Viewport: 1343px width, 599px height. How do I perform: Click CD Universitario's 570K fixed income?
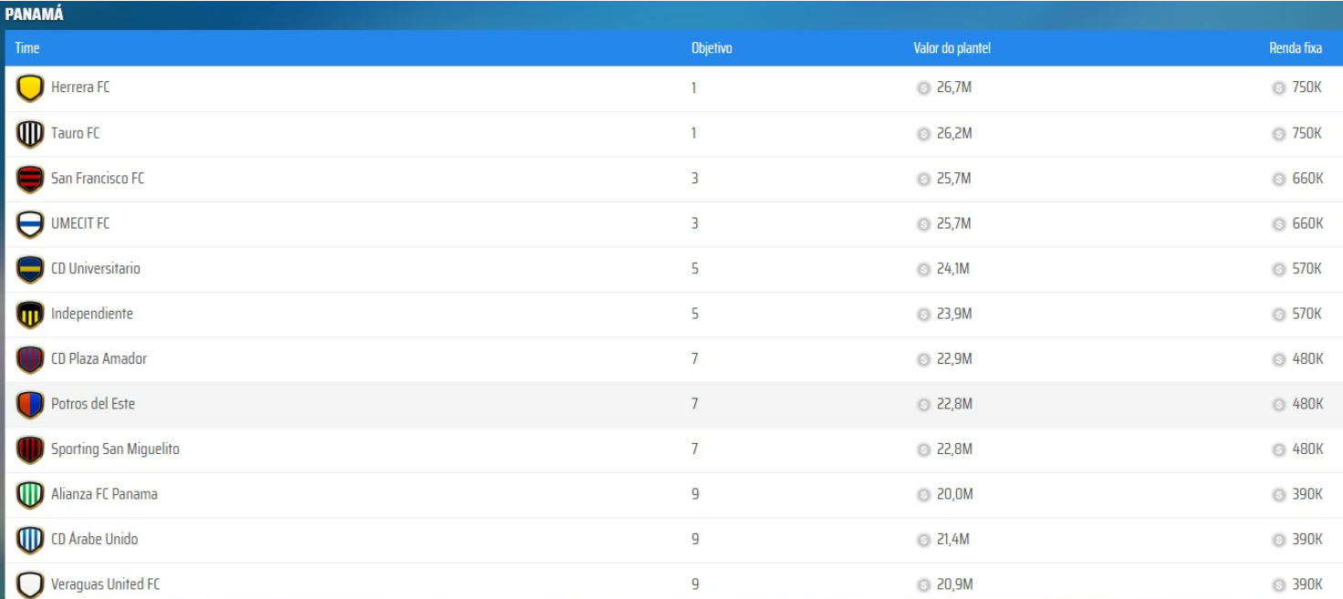(x=1307, y=268)
